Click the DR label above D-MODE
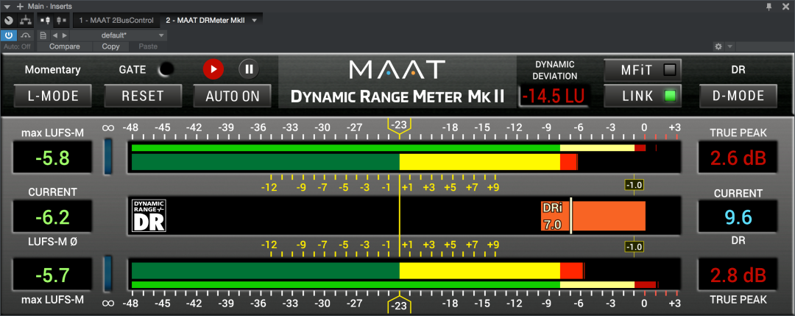 [738, 70]
